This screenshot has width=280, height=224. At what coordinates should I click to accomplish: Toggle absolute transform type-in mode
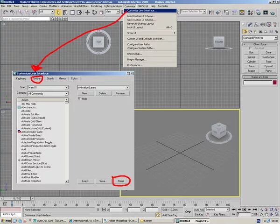click(x=104, y=210)
